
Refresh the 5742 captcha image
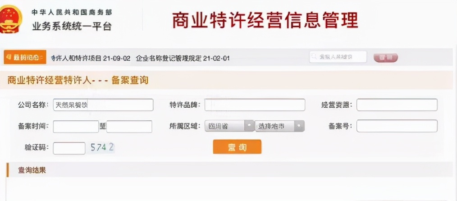coord(101,148)
